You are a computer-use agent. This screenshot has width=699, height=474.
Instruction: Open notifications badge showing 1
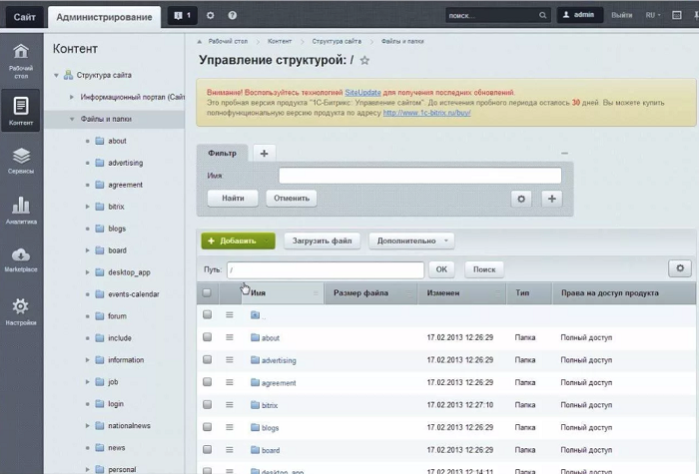point(183,16)
